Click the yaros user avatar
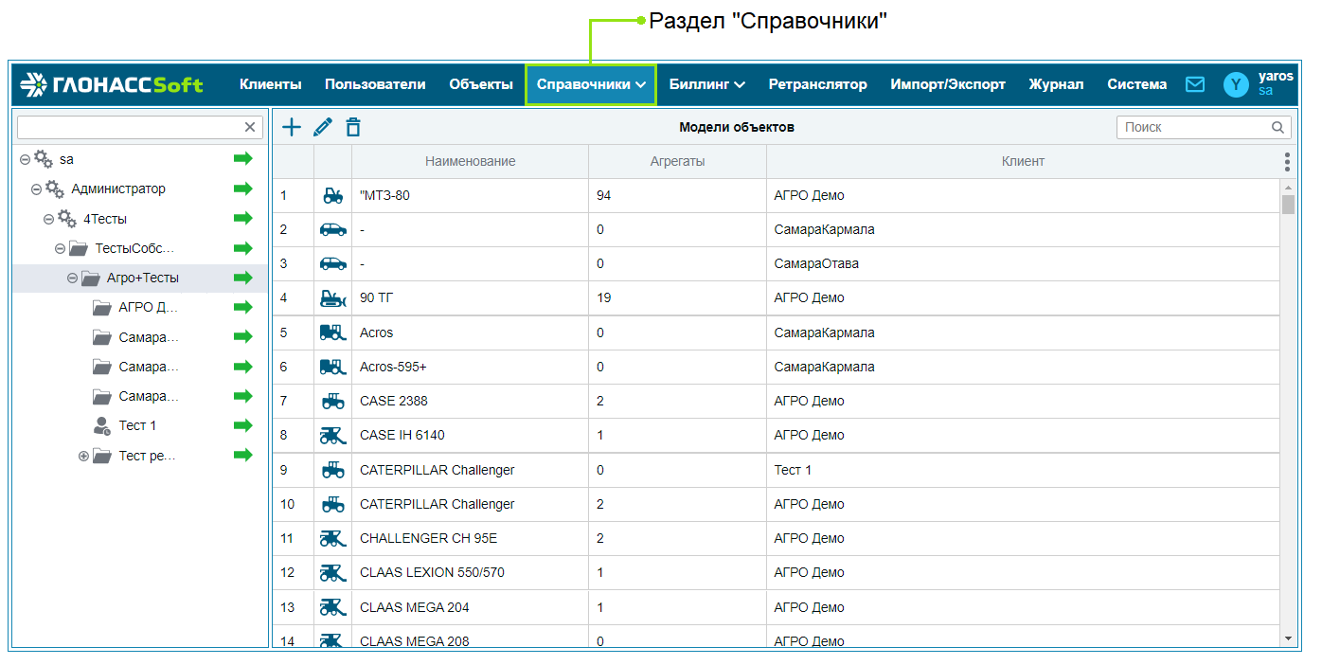The image size is (1322, 665). (x=1236, y=84)
